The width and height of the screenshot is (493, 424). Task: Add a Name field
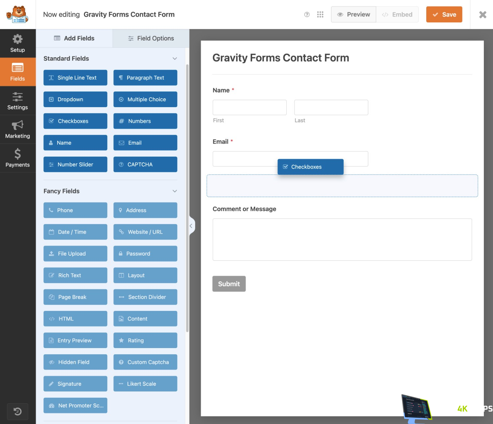coord(75,143)
